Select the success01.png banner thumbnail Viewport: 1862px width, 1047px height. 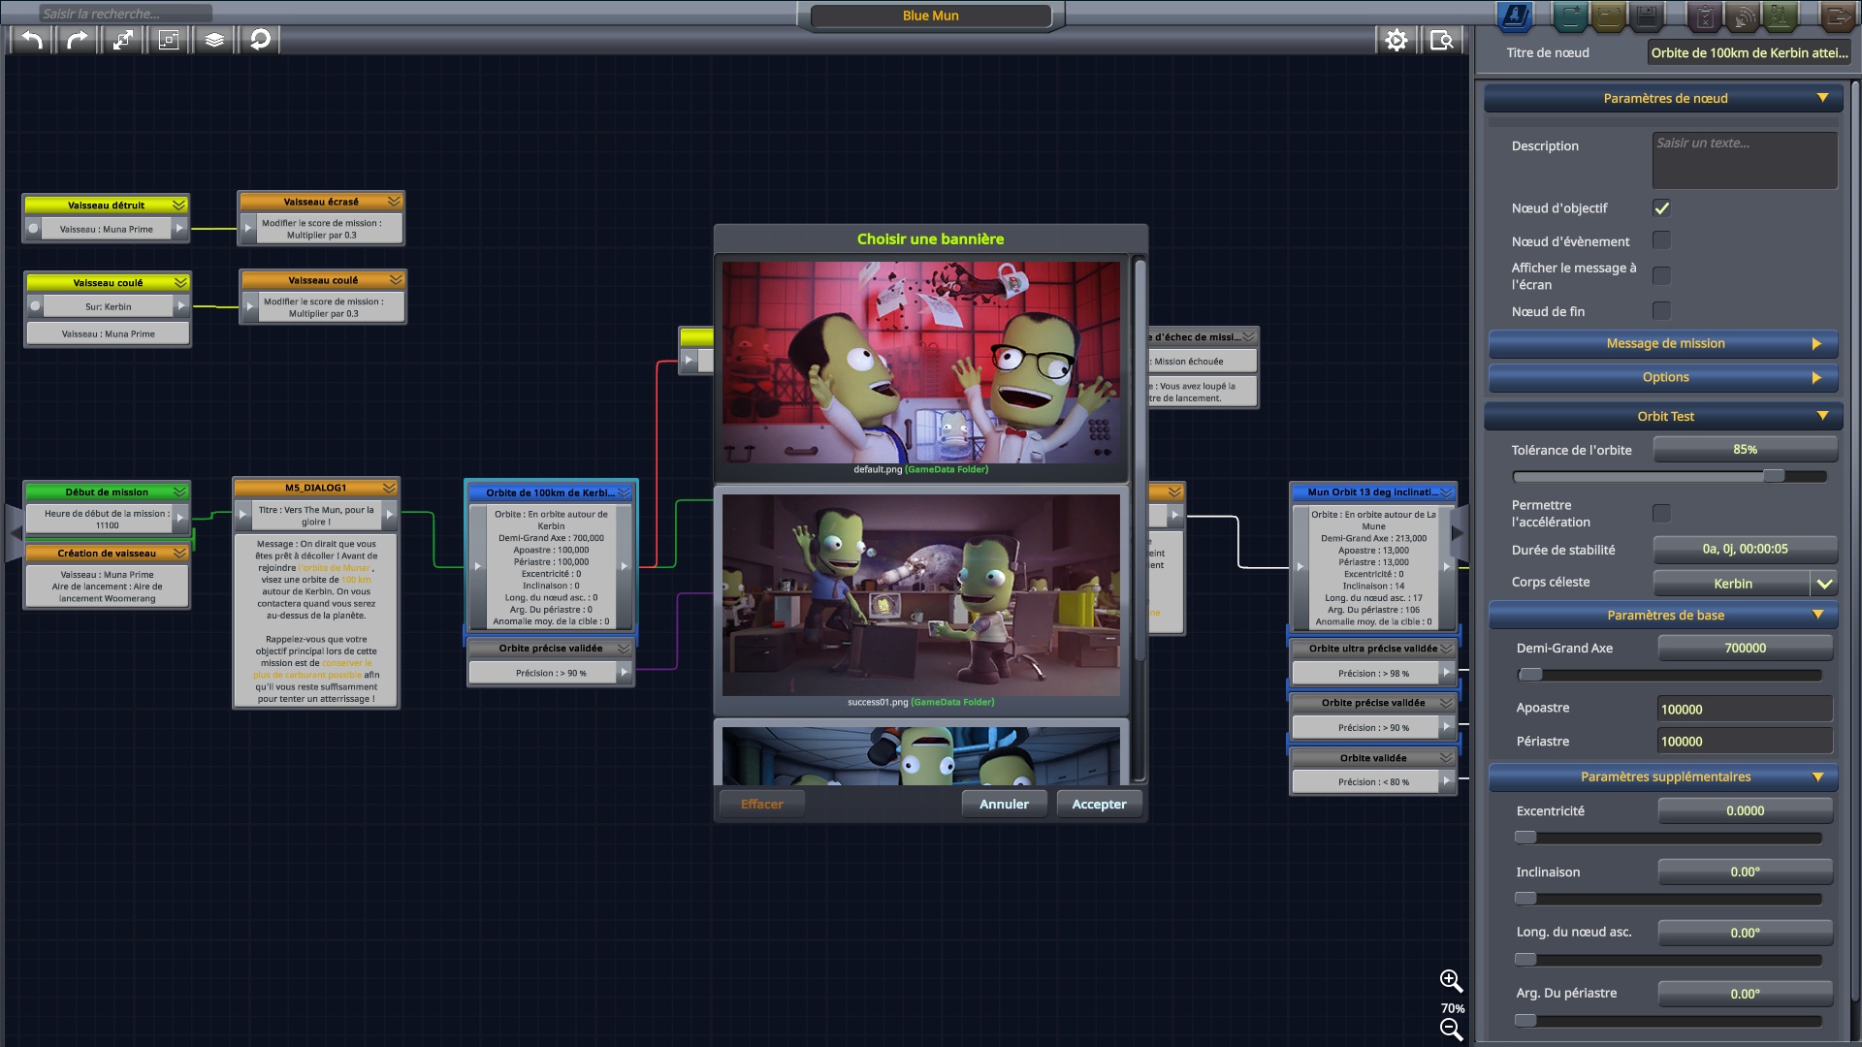(x=921, y=595)
